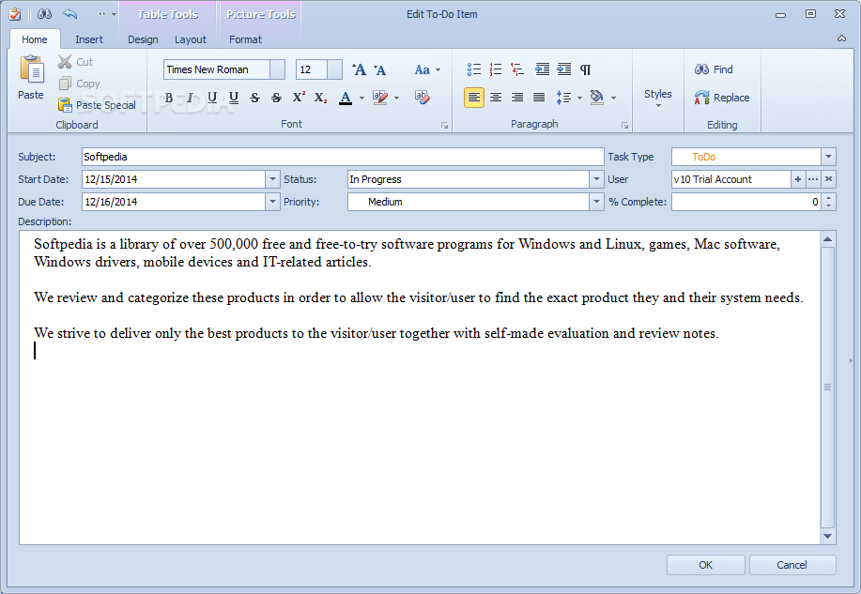This screenshot has width=861, height=594.
Task: Add new user with plus button
Action: 798,179
